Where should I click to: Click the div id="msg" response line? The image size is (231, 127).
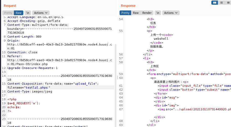click(166, 97)
